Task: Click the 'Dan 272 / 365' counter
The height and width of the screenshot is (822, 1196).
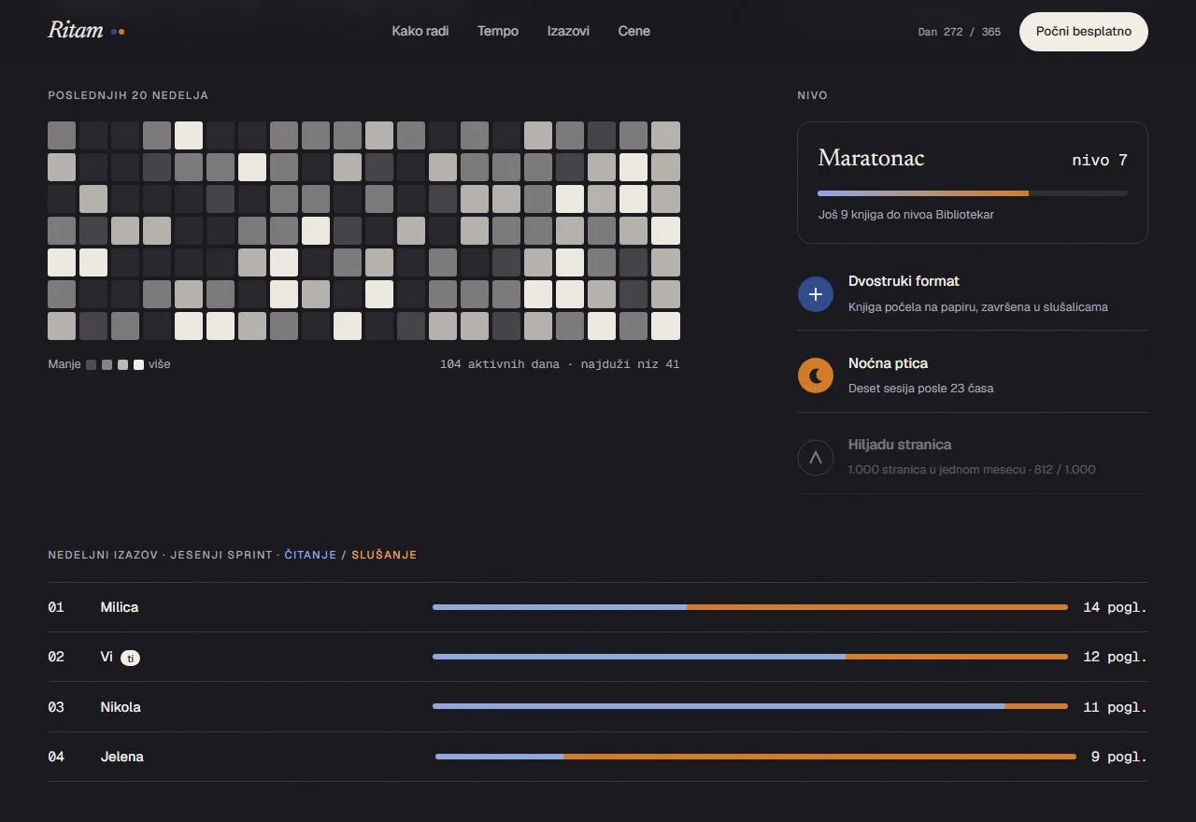Action: tap(960, 32)
